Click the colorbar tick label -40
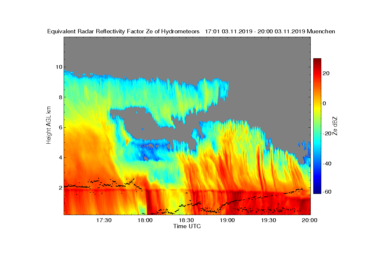Image resolution: width=384 pixels, height=256 pixels. 327,164
